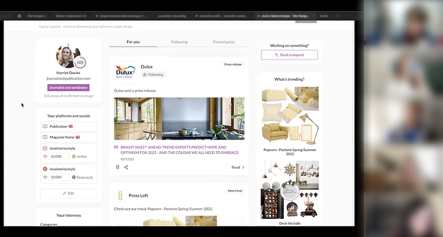Open the Deck the halls trend thumbnail

(289, 190)
